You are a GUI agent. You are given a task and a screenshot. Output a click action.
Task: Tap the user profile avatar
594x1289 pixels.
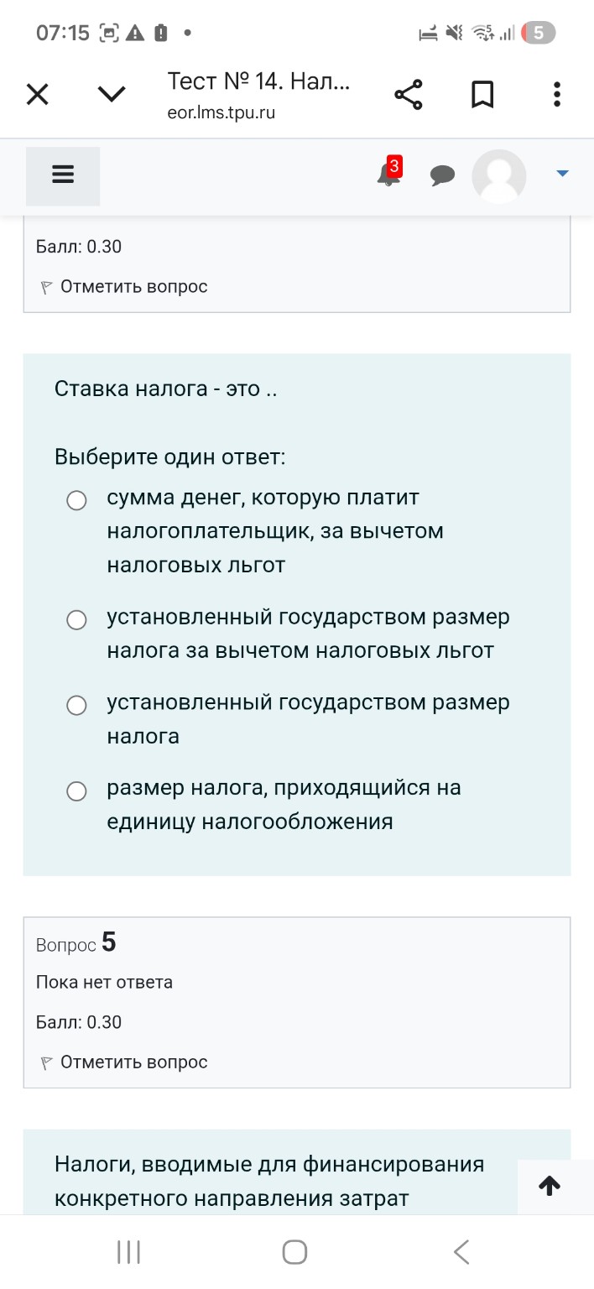coord(499,176)
